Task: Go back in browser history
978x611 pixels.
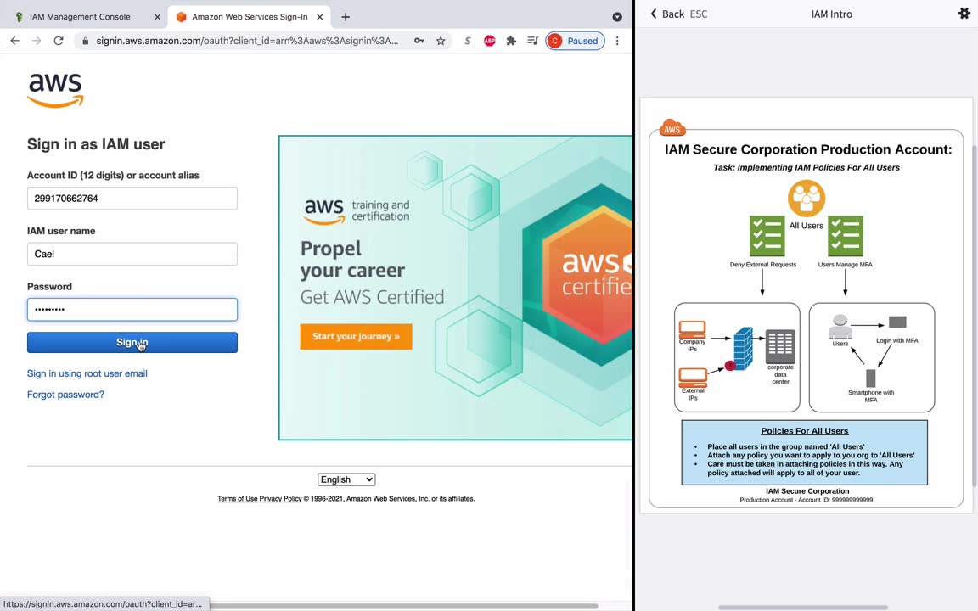Action: tap(15, 41)
